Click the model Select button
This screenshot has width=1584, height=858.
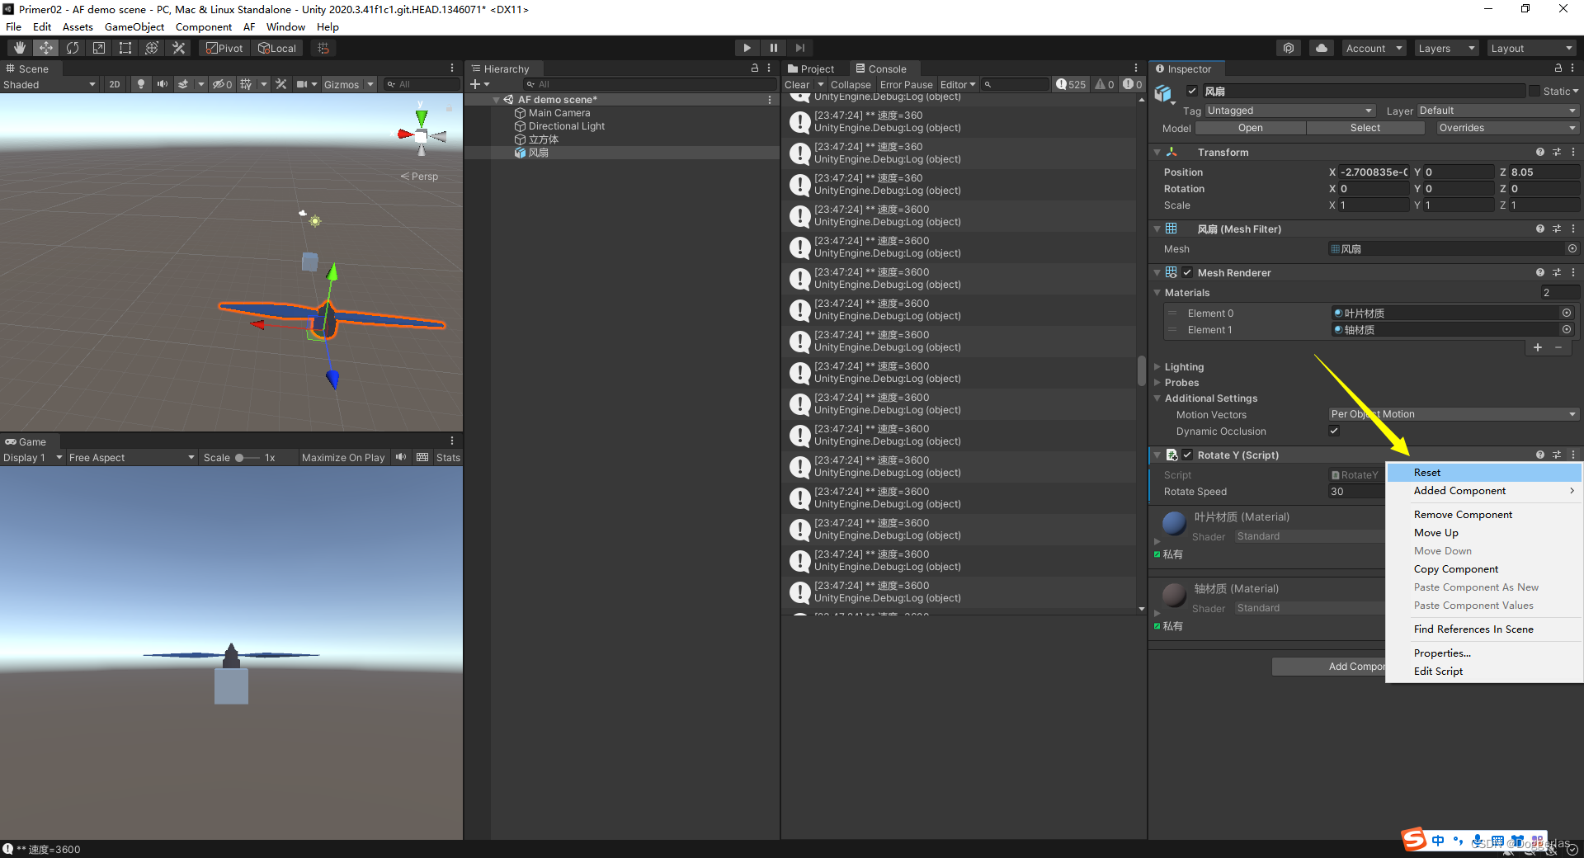[1365, 128]
